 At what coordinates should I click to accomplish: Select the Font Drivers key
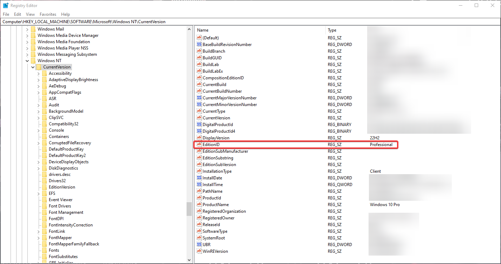point(60,206)
